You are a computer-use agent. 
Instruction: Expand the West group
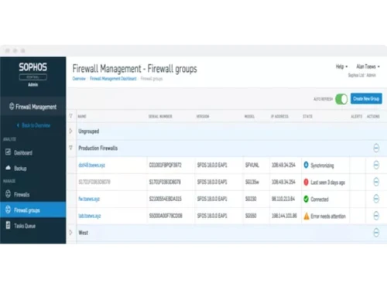[x=70, y=233]
